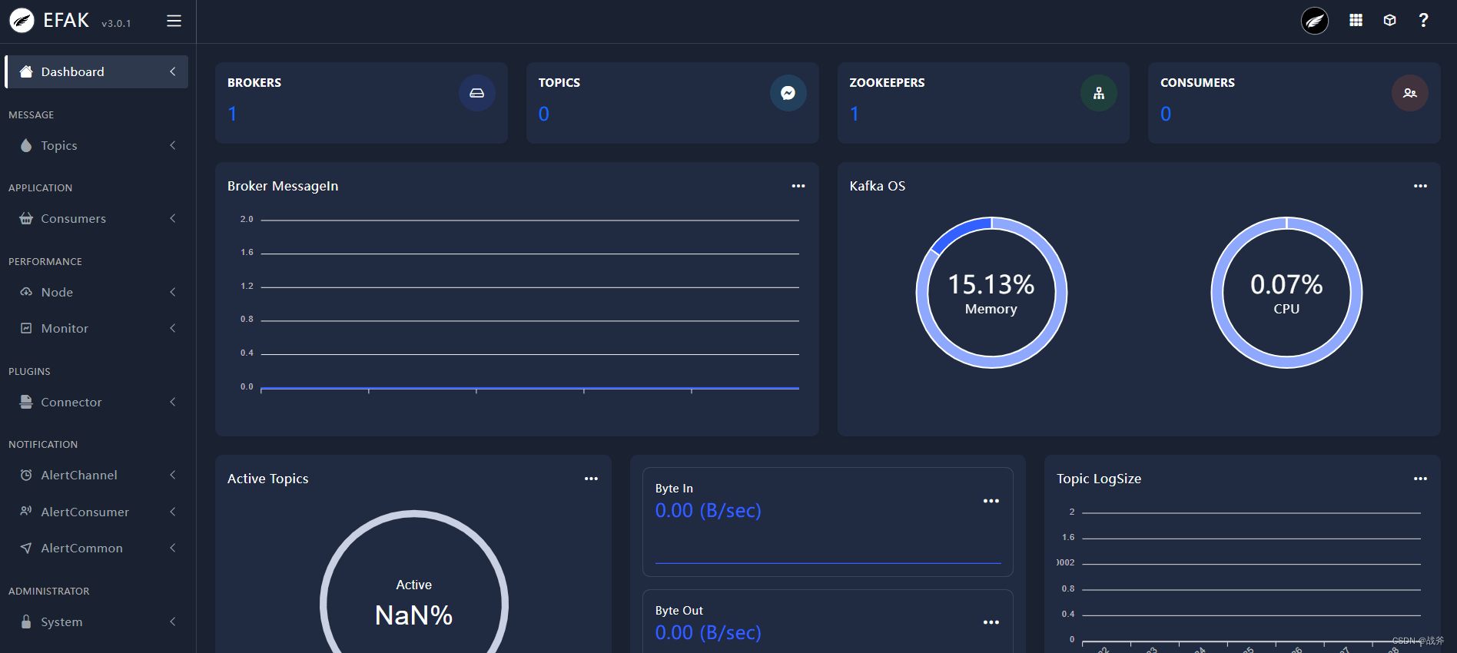This screenshot has width=1457, height=653.
Task: Click the Byte Out 0.00 (B/sec) value
Action: [x=708, y=633]
